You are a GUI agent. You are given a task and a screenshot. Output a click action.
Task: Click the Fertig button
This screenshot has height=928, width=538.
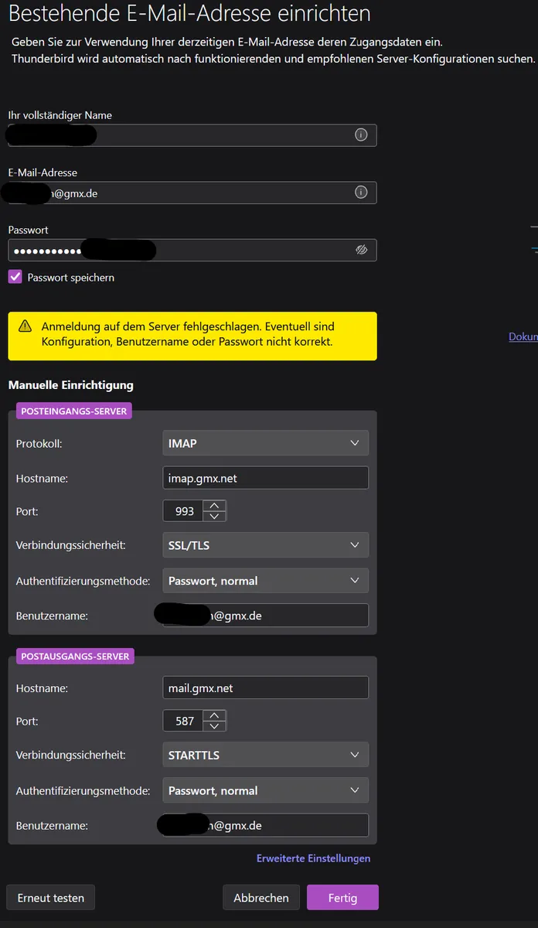point(342,898)
